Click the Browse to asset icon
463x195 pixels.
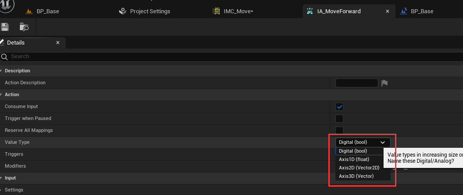pos(24,27)
